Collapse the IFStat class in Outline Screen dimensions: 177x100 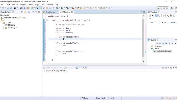pos(150,49)
